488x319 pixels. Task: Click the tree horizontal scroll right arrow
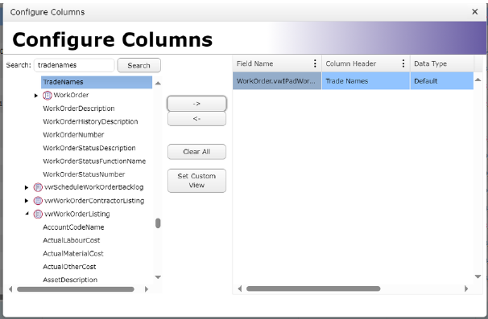[147, 289]
